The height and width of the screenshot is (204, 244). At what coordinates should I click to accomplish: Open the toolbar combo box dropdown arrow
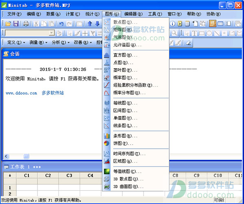pyautogui.click(x=52, y=33)
